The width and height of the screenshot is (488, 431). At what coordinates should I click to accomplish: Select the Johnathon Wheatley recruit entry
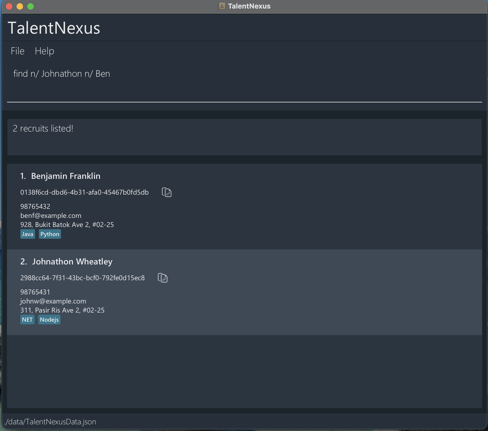pos(268,291)
